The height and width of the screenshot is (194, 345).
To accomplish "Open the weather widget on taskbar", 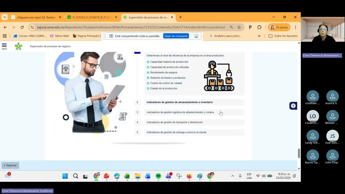I will tap(8, 175).
